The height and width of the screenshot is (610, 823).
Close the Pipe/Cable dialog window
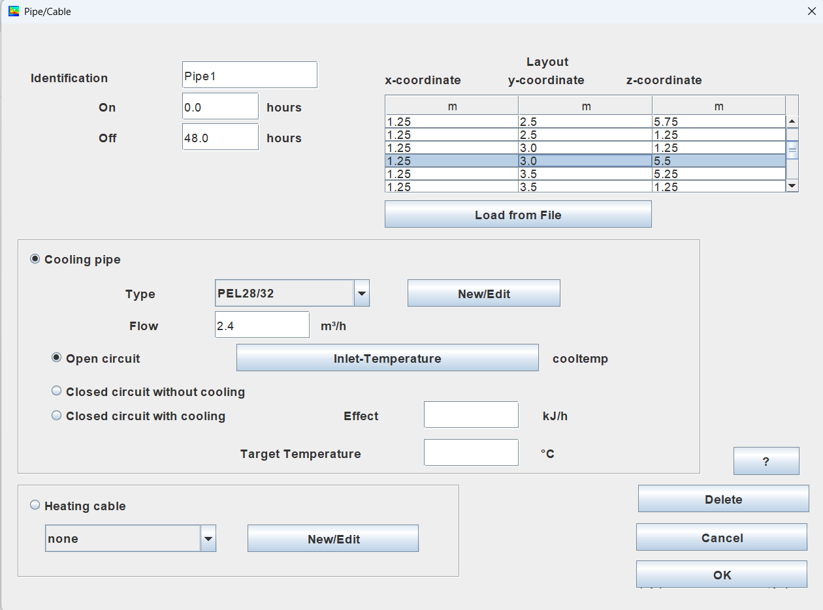coord(811,11)
